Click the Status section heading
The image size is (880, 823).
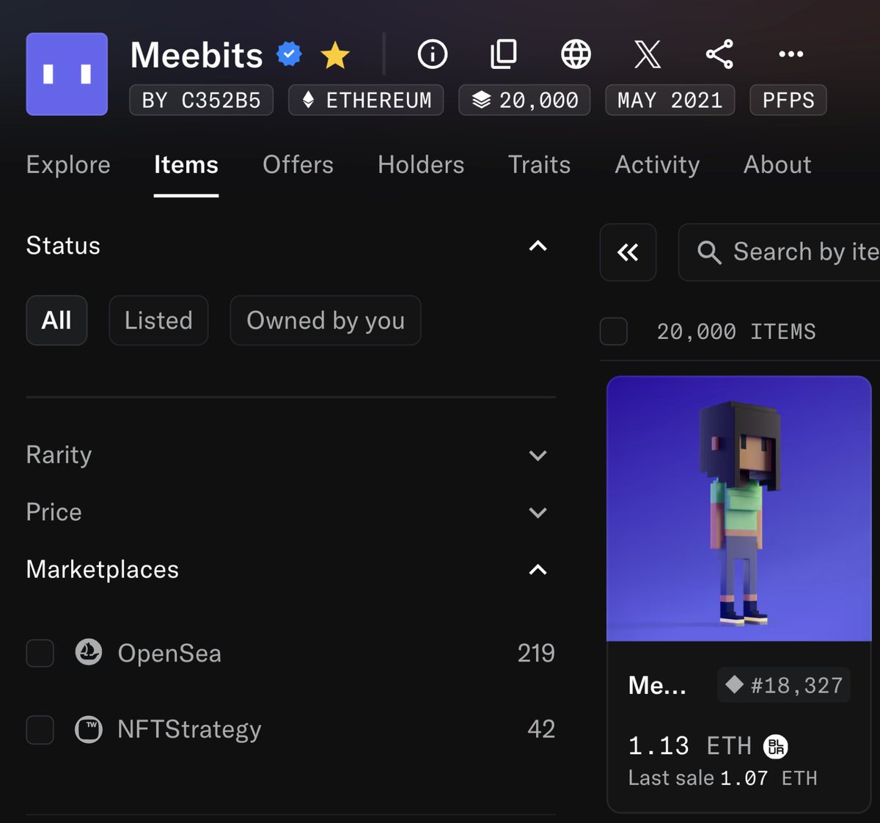pyautogui.click(x=63, y=245)
